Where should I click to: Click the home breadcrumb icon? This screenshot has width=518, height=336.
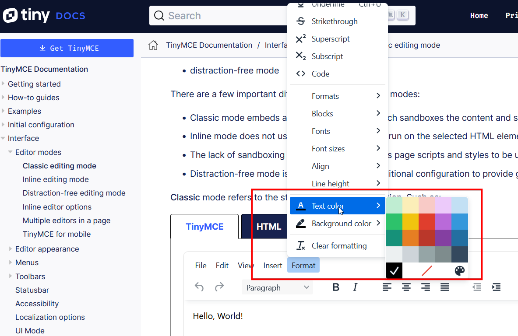[x=153, y=45]
